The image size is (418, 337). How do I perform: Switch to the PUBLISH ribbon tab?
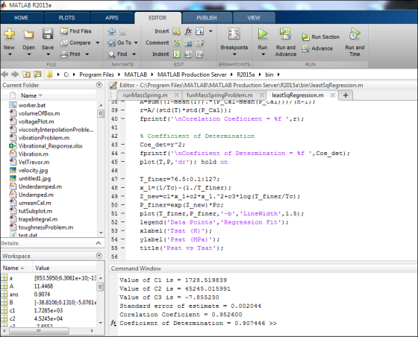coord(207,18)
